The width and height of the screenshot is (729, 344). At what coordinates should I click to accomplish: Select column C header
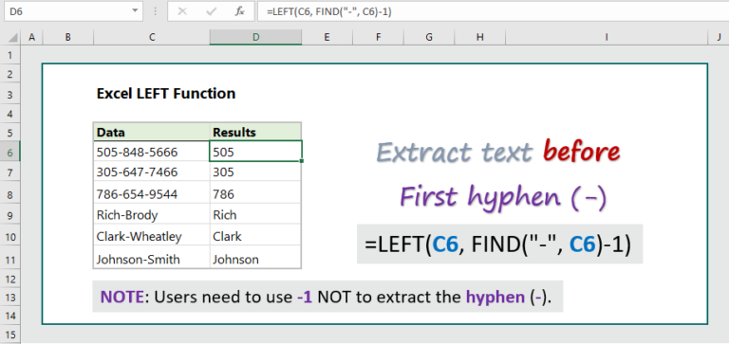(152, 38)
